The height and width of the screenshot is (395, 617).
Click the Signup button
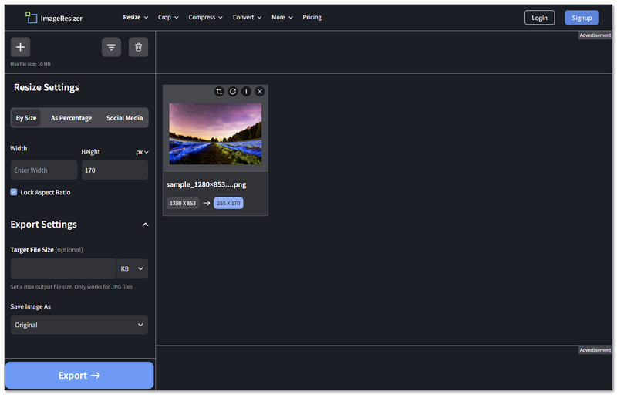582,18
